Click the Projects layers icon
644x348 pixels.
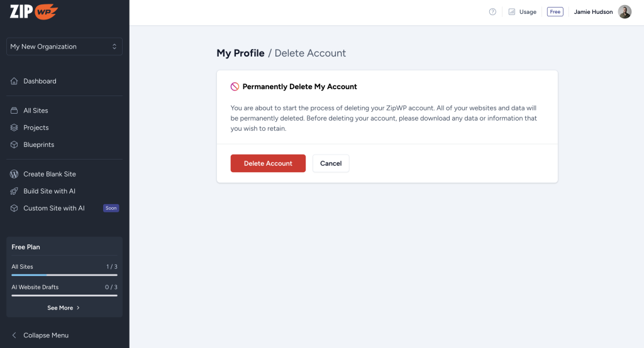[14, 128]
